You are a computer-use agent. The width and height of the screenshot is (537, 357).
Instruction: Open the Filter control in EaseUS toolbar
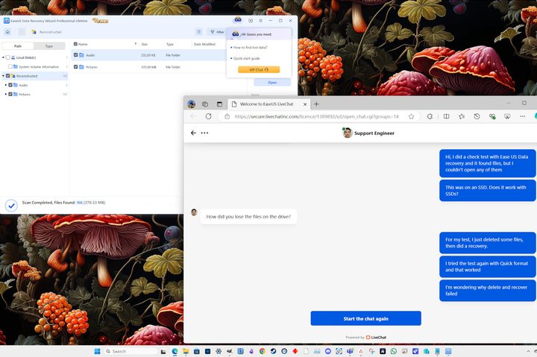pyautogui.click(x=217, y=32)
